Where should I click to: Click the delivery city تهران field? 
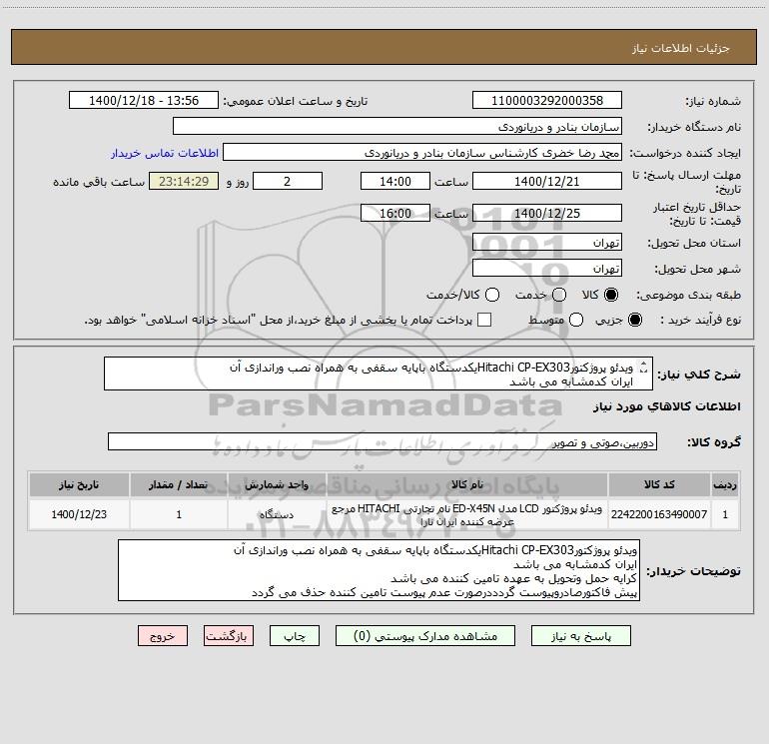pos(547,269)
